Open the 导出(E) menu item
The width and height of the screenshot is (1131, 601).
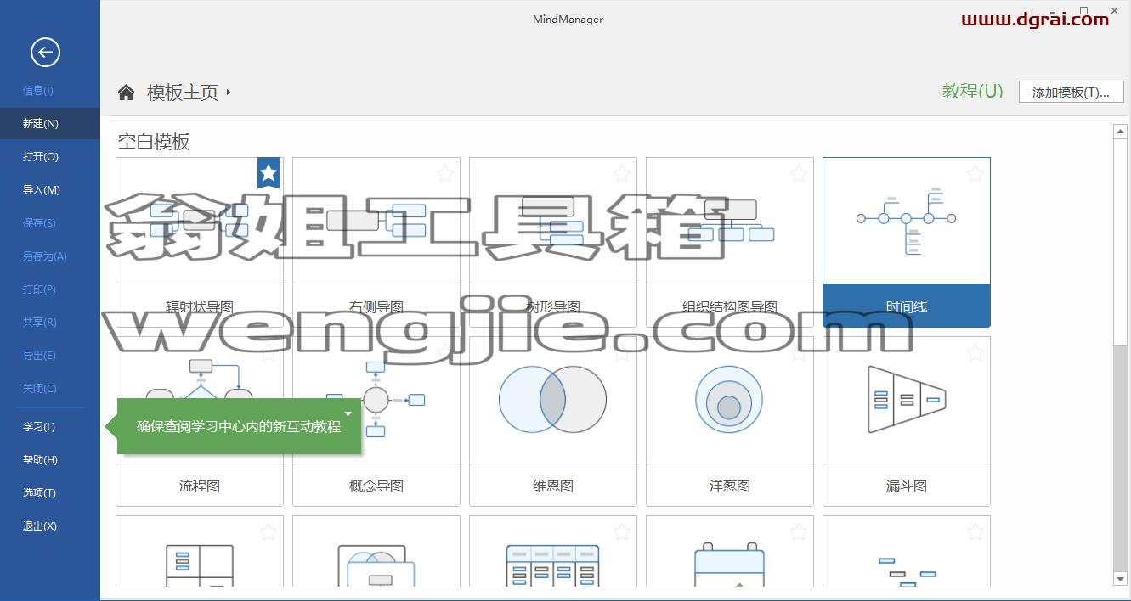tap(50, 355)
